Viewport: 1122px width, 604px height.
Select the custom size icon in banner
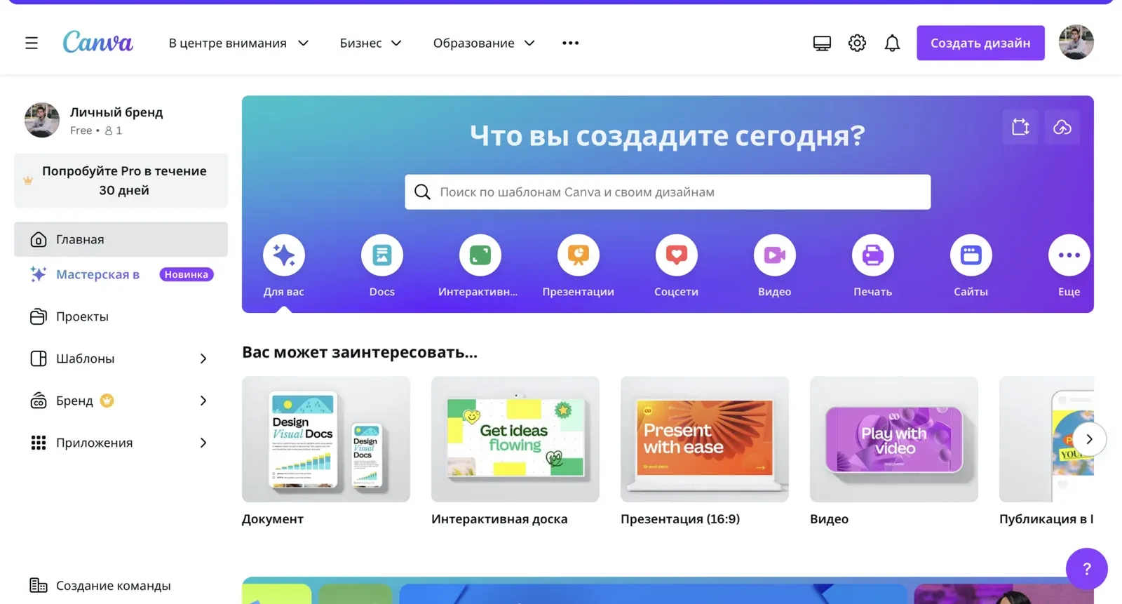1020,127
